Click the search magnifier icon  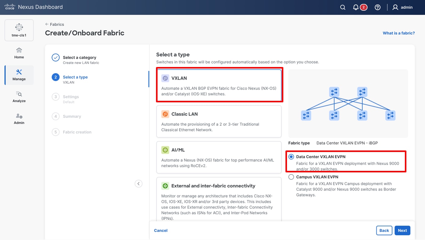click(343, 7)
